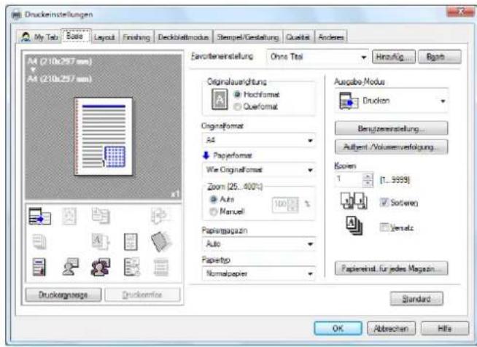Screen dimensions: 477x347
Task: Click the printer icon next to Drucken
Action: tap(349, 101)
